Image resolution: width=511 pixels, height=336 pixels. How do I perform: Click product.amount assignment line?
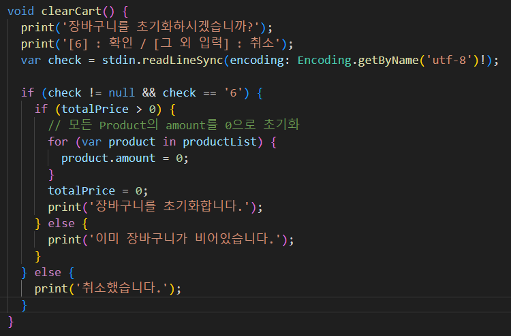pyautogui.click(x=125, y=158)
